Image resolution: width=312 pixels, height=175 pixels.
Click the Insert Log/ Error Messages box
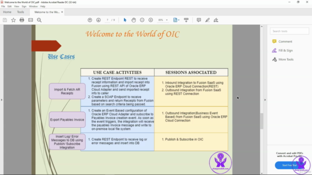pos(67,142)
